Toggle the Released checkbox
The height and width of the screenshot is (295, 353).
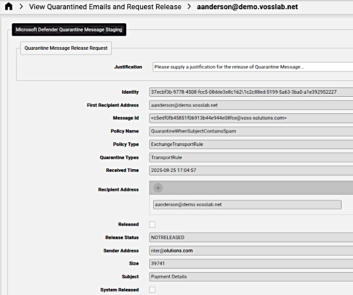pos(152,224)
